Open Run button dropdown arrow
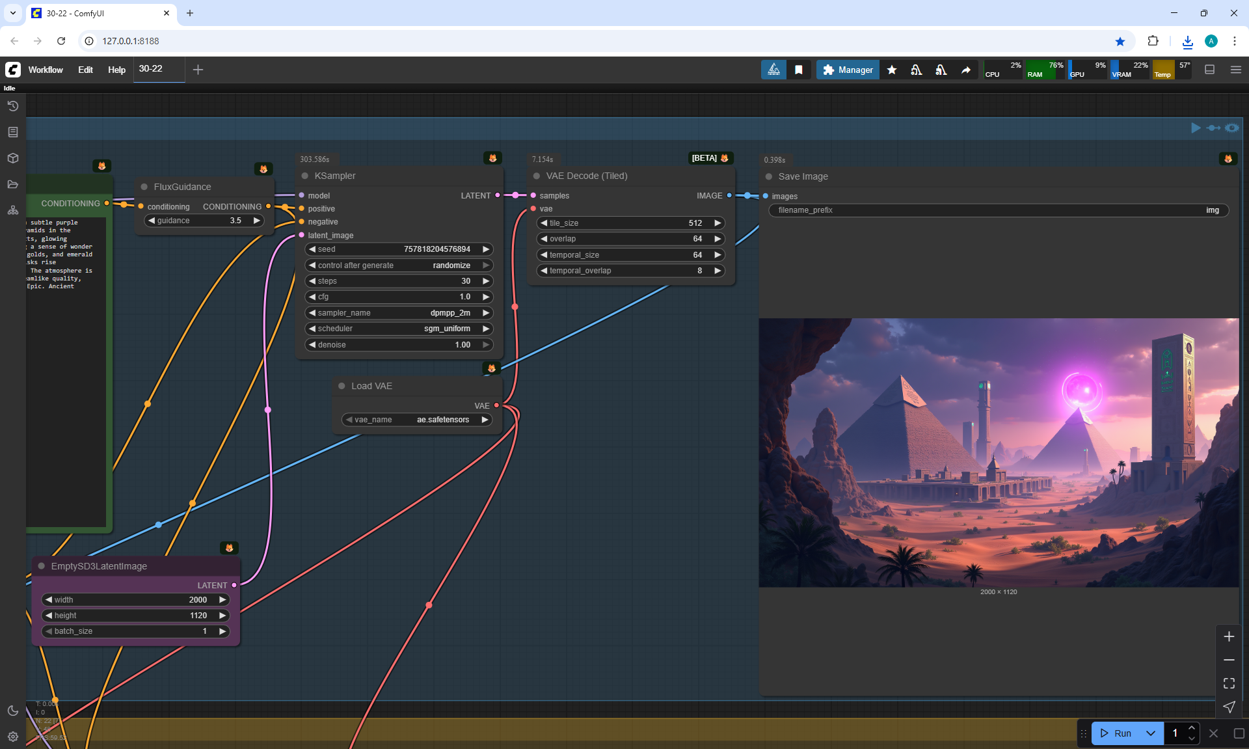The image size is (1249, 749). (1150, 733)
